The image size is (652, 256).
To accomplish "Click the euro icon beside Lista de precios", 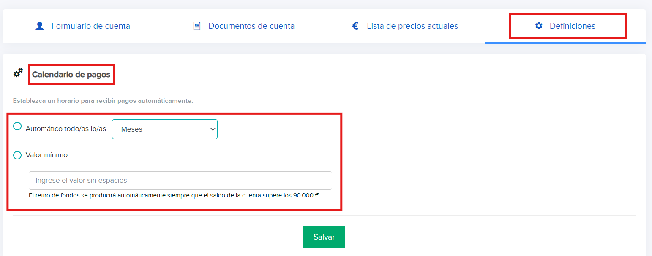I will (355, 26).
